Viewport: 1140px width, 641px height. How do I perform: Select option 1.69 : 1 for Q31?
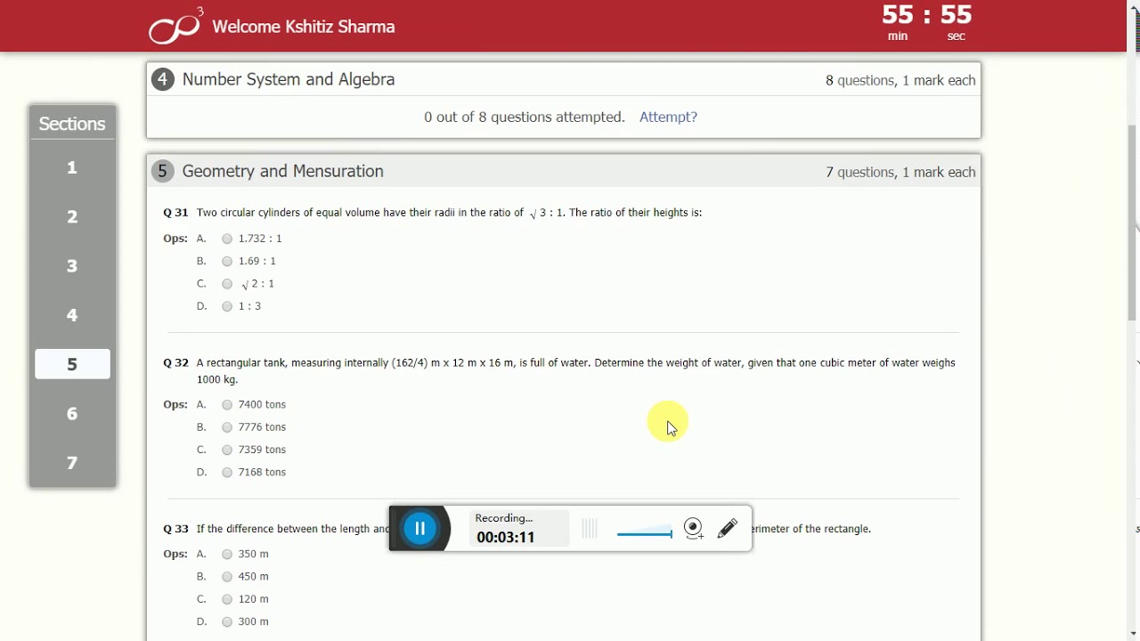pyautogui.click(x=227, y=261)
